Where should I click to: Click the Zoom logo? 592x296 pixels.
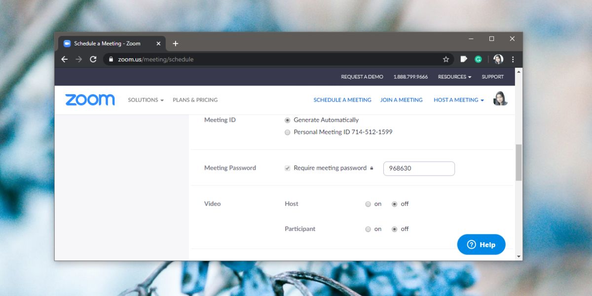coord(90,100)
